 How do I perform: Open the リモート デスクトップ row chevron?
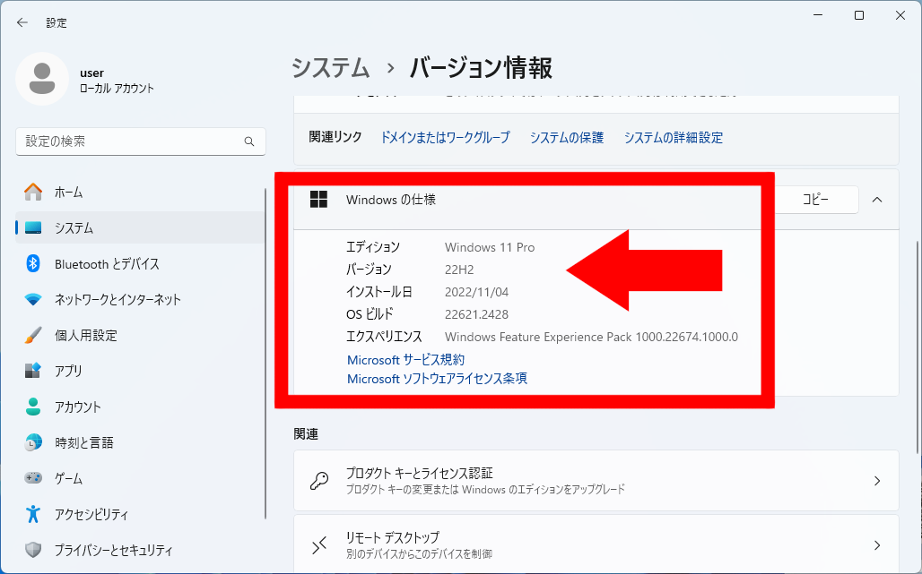click(x=877, y=545)
